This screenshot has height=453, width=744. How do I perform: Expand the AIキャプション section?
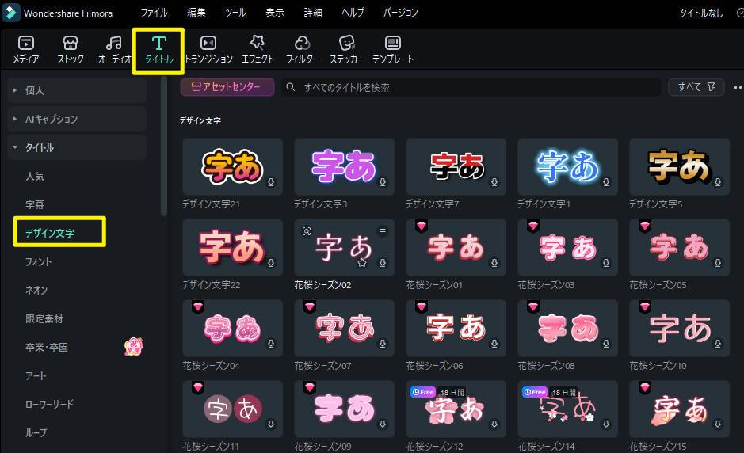[77, 119]
